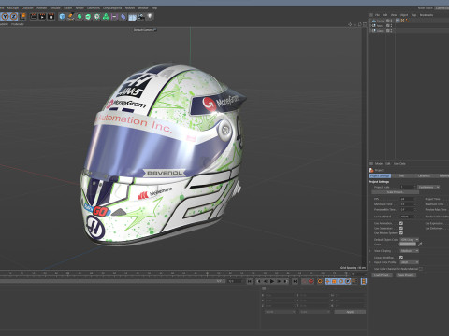Click the color eyedropper picker icon

pyautogui.click(x=420, y=245)
